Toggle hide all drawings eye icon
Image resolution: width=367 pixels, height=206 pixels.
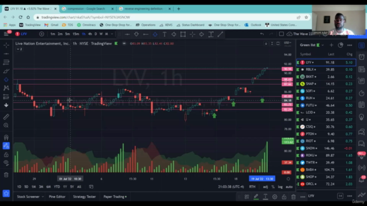(x=6, y=163)
